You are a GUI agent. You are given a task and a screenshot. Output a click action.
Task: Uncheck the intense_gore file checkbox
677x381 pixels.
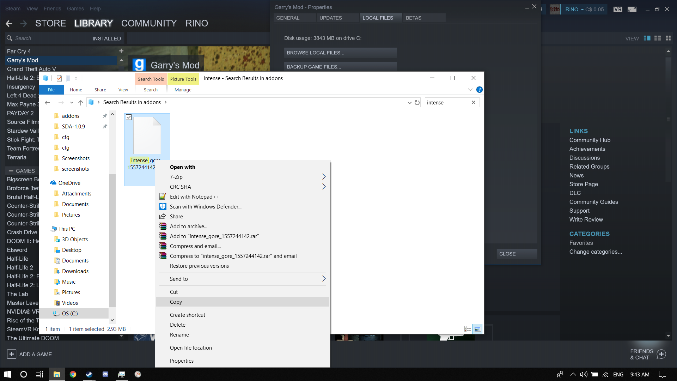pyautogui.click(x=129, y=117)
